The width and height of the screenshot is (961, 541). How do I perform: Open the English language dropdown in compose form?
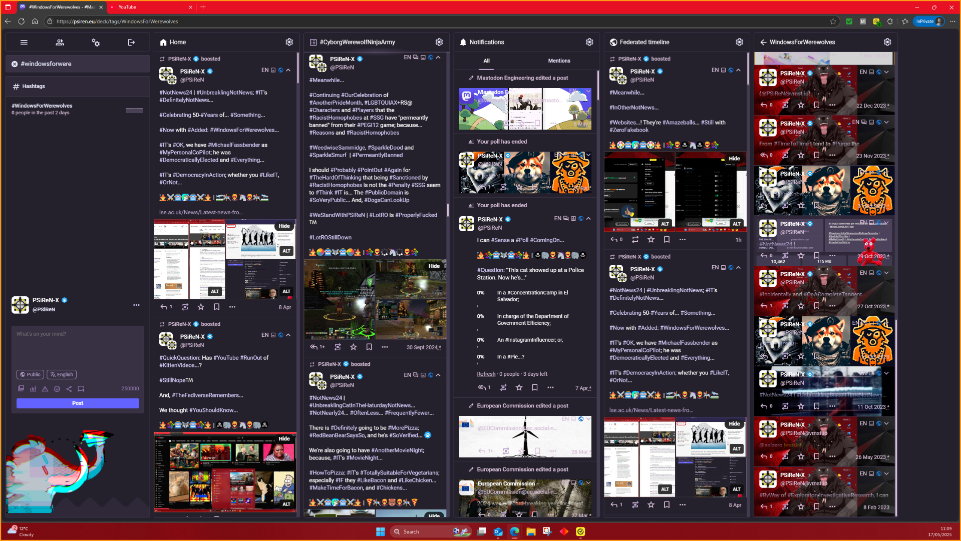[x=62, y=374]
